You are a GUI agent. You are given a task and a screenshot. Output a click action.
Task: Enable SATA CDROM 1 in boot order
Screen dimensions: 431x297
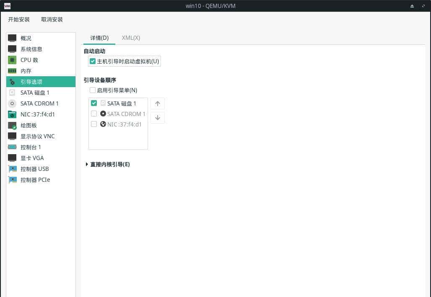94,114
